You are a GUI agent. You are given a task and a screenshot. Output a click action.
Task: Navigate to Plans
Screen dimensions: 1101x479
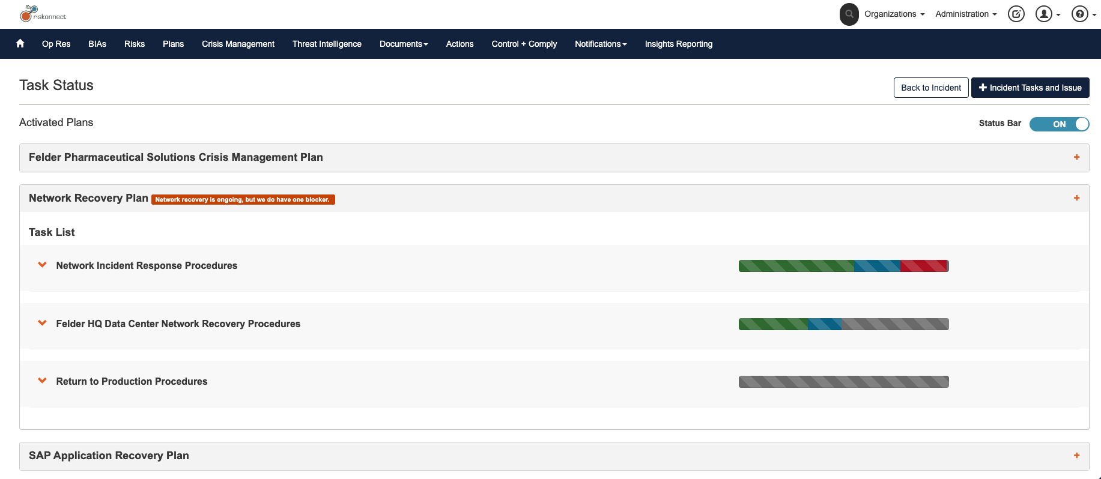173,44
